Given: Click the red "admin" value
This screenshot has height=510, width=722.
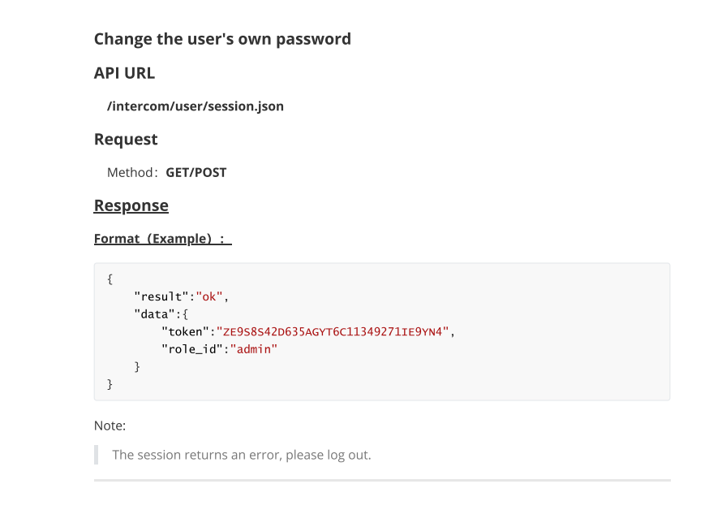Looking at the screenshot, I should pos(254,349).
